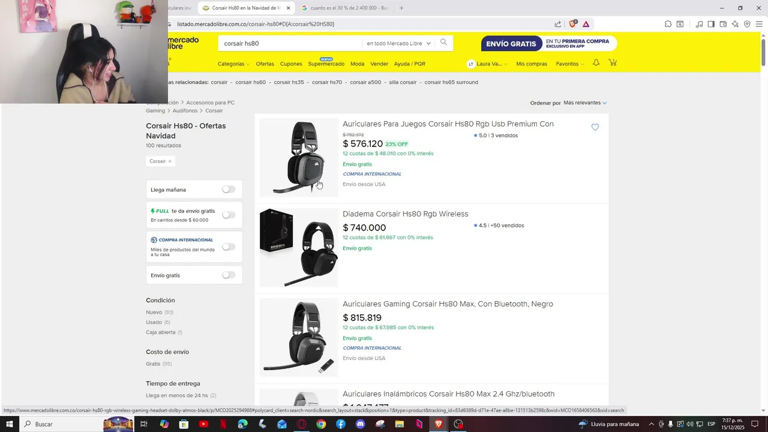Open the Ayuda / PQR menu item

coord(410,64)
